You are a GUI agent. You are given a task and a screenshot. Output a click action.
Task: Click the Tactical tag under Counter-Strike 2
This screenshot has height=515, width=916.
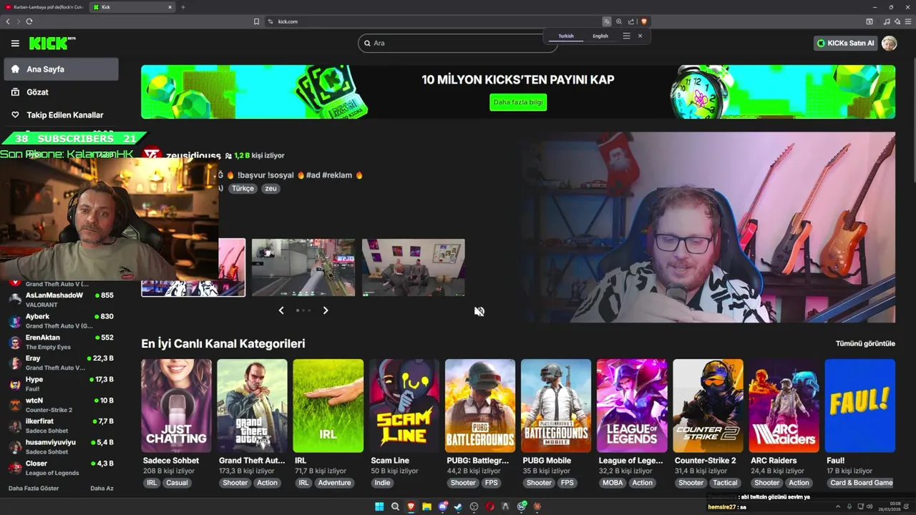[x=725, y=483]
